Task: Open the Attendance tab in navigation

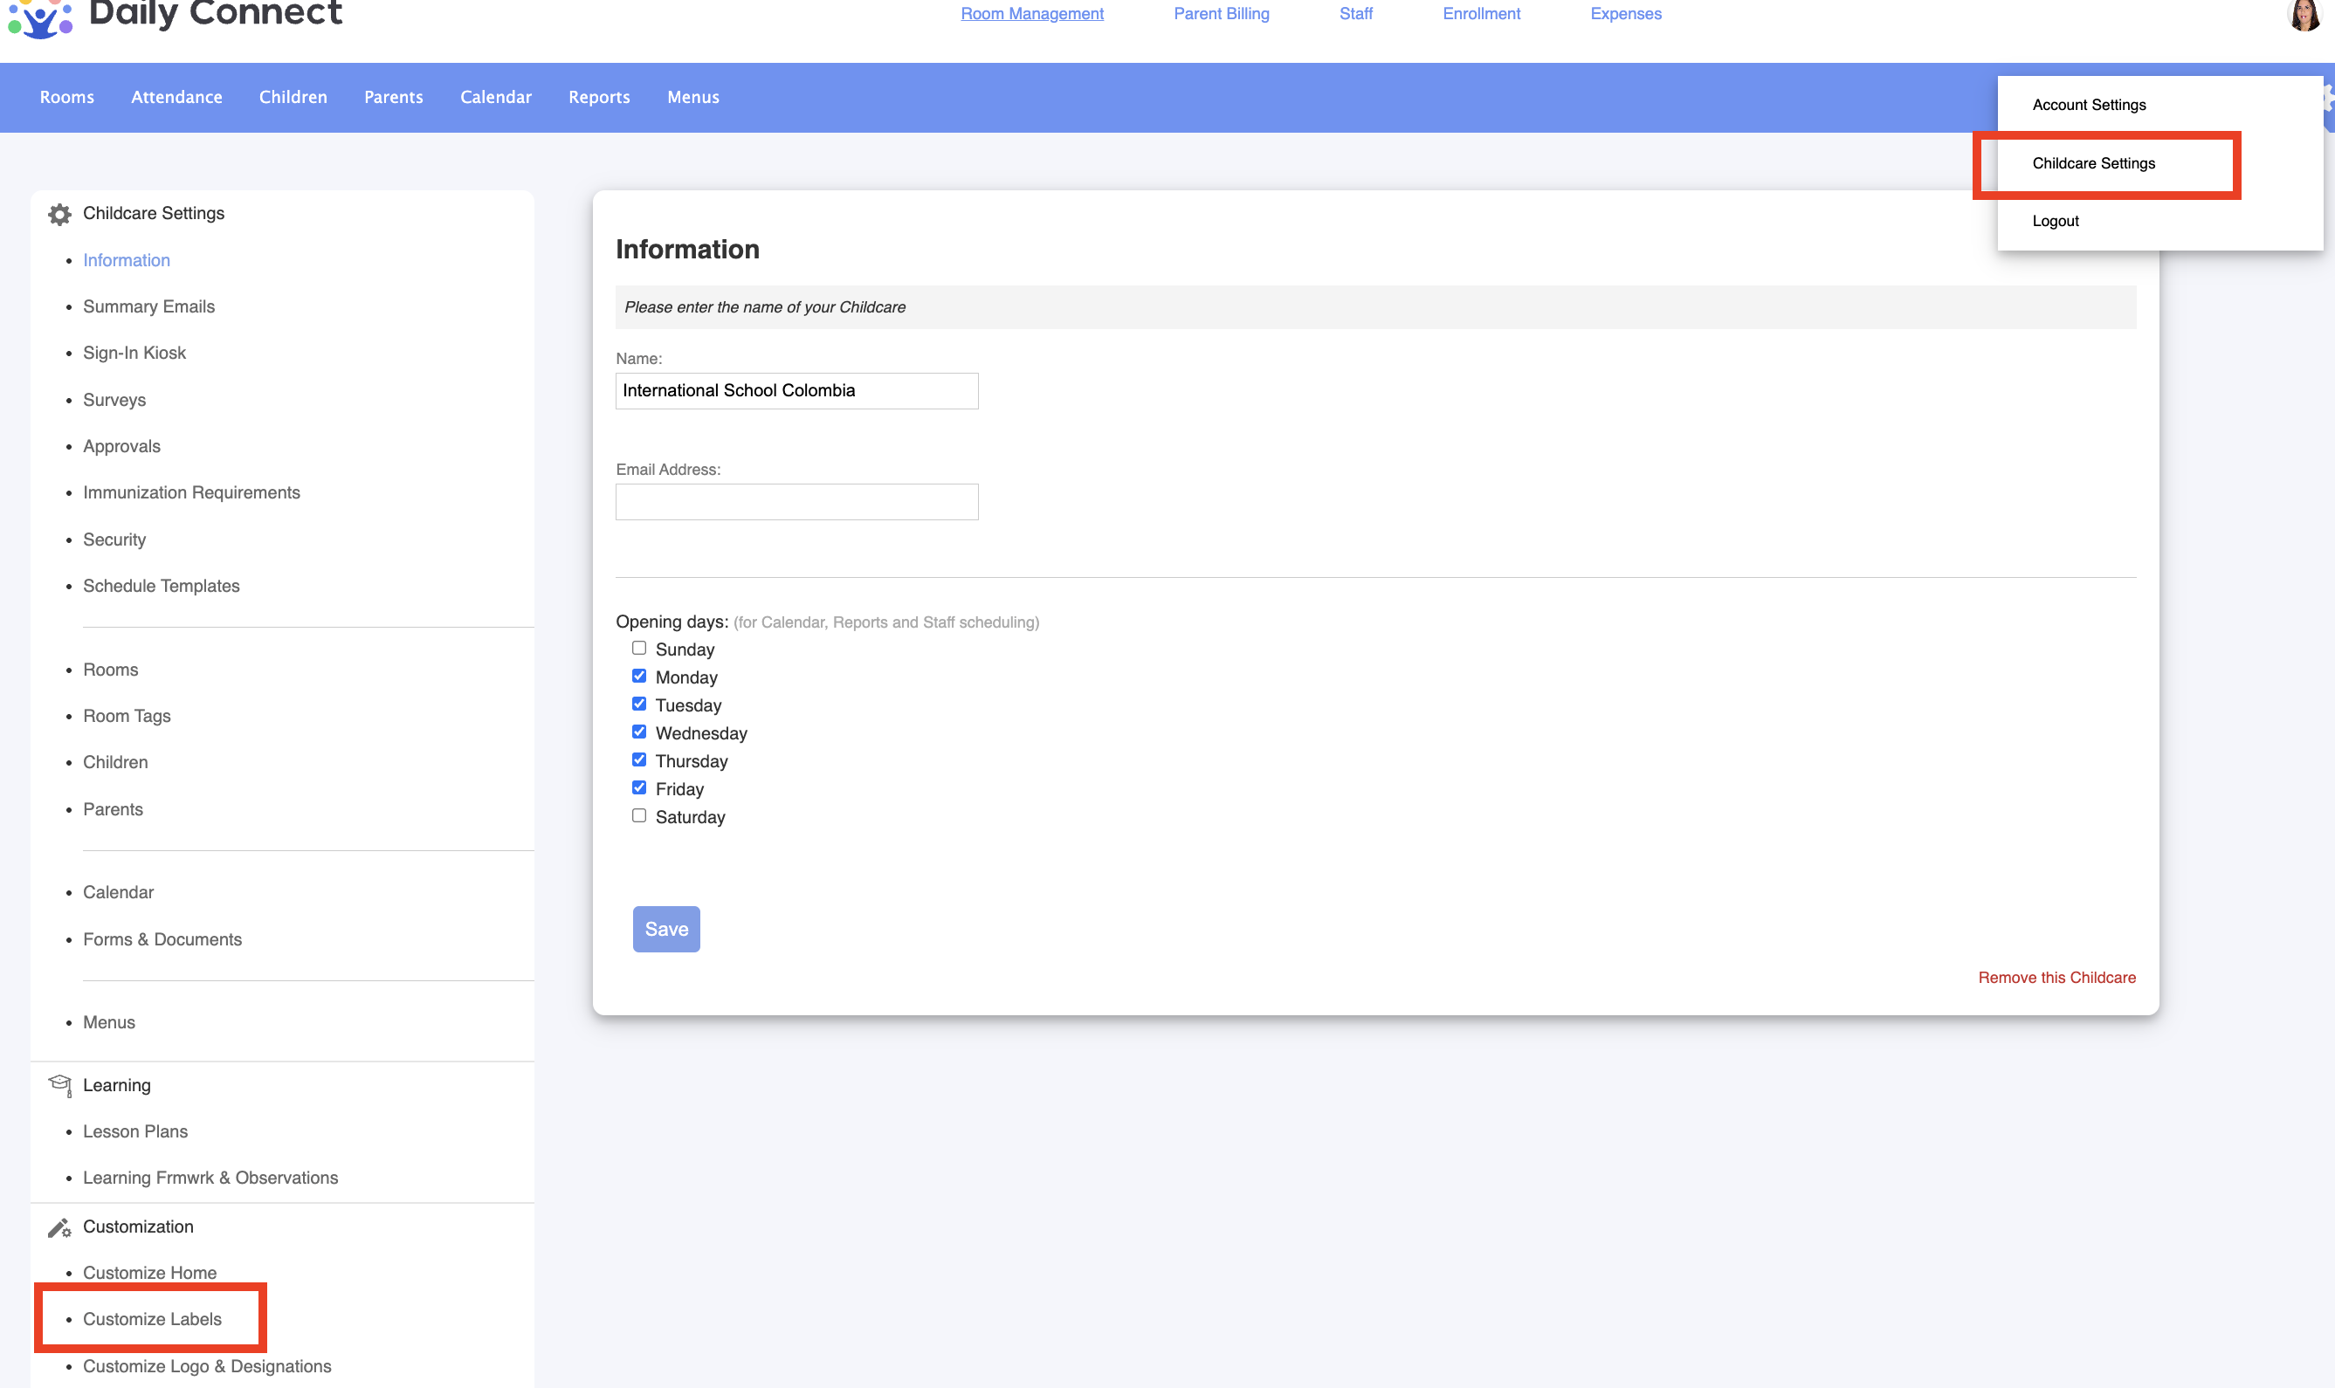Action: (176, 97)
